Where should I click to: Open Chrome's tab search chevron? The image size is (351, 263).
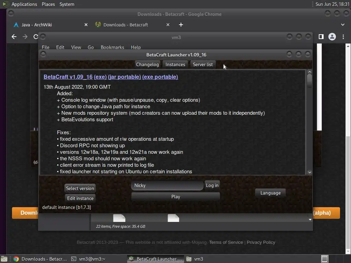click(x=343, y=25)
